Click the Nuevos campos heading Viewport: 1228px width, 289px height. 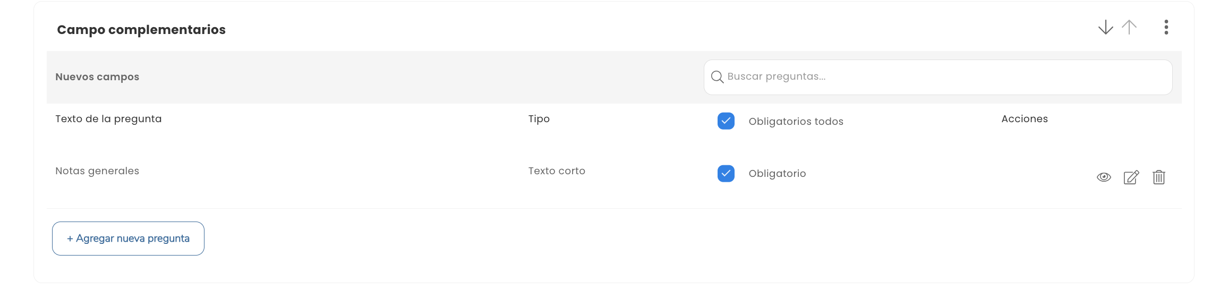(97, 77)
